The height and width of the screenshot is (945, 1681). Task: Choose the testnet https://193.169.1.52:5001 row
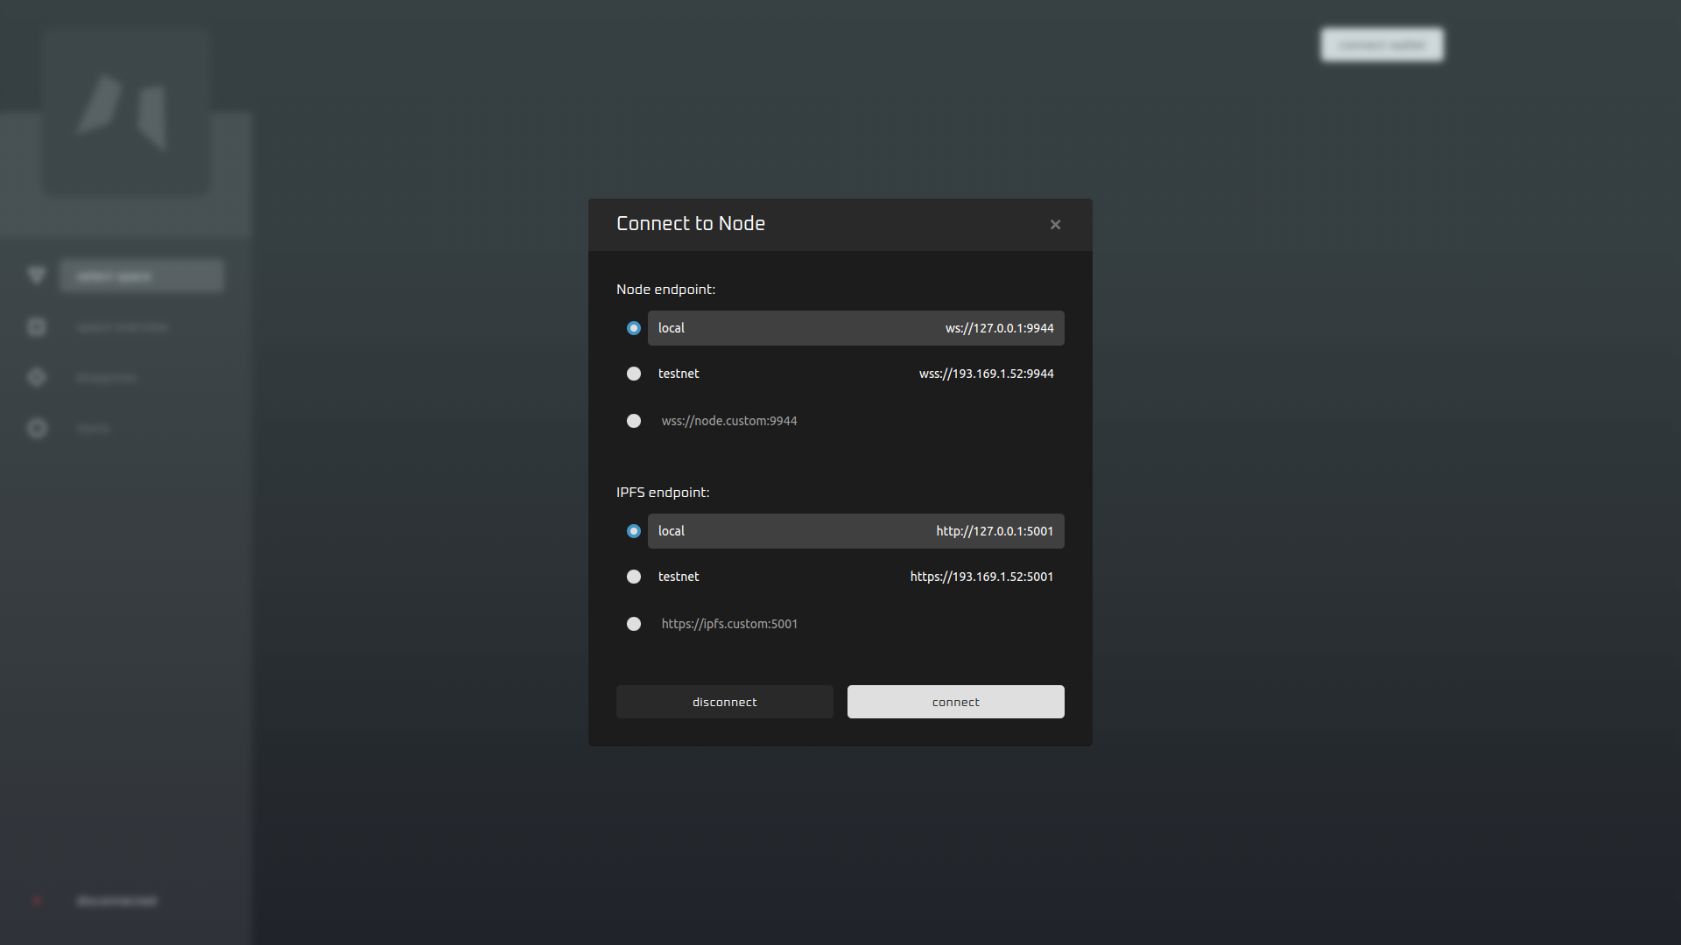[x=856, y=577]
